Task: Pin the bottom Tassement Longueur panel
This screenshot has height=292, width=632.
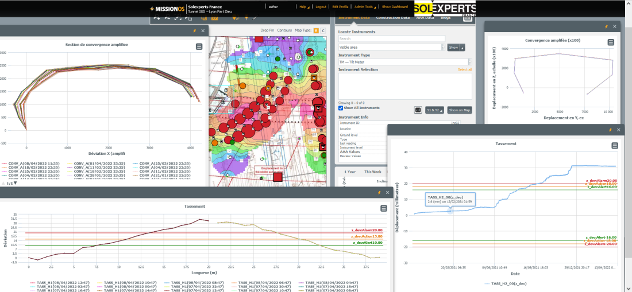Action: point(379,193)
